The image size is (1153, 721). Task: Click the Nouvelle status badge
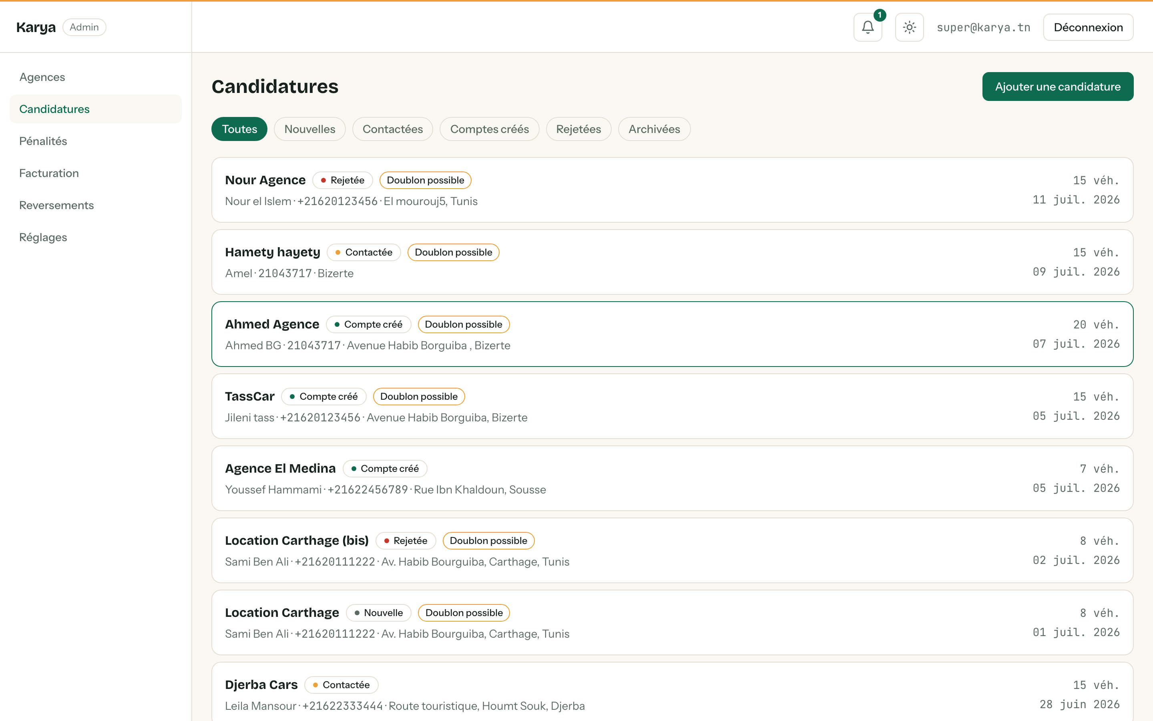(x=378, y=613)
